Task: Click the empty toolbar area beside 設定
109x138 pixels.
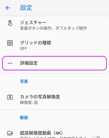Action: click(71, 8)
